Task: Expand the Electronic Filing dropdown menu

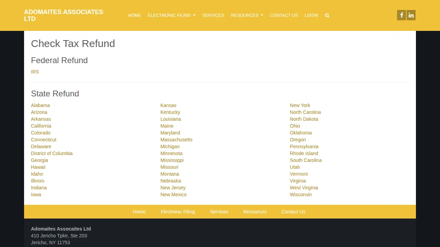Action: click(x=172, y=15)
